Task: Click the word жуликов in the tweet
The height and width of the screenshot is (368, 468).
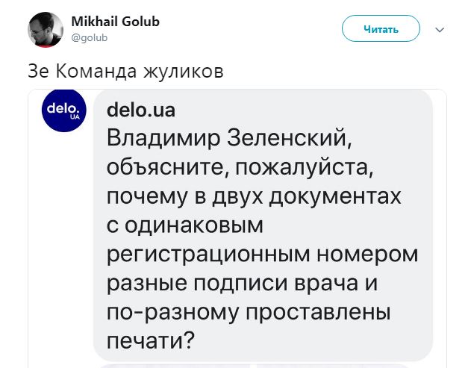Action: pos(184,72)
